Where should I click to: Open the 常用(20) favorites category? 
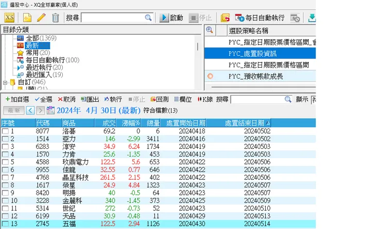pos(33,52)
